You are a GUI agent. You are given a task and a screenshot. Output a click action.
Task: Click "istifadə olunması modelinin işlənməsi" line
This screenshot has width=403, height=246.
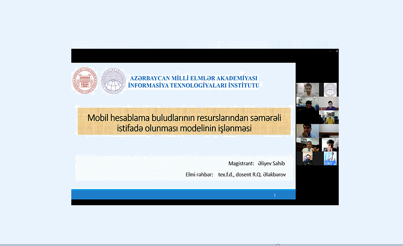184,128
